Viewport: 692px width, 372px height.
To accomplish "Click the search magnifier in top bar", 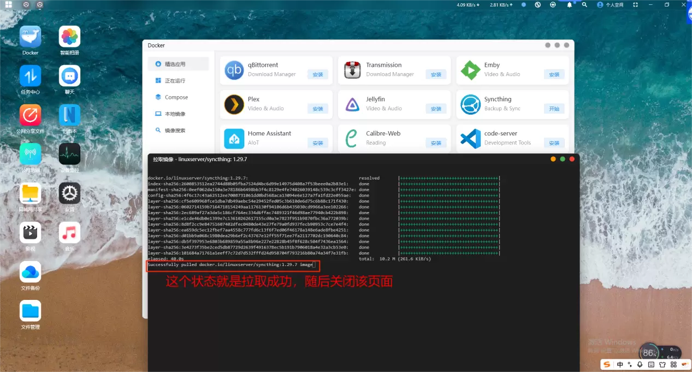I will click(x=584, y=5).
